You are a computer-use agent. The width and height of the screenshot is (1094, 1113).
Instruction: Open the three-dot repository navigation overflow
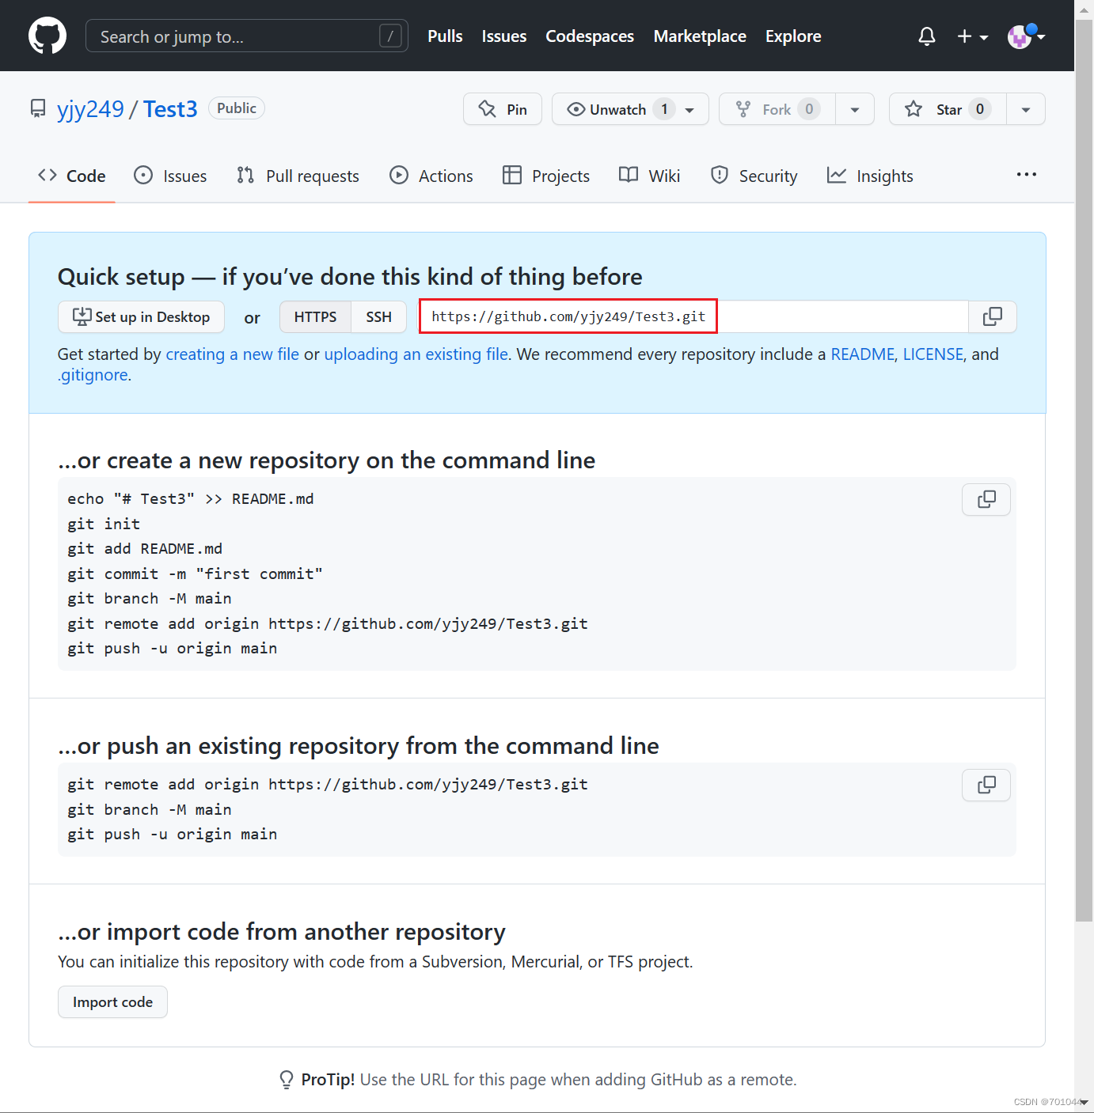[x=1027, y=175]
